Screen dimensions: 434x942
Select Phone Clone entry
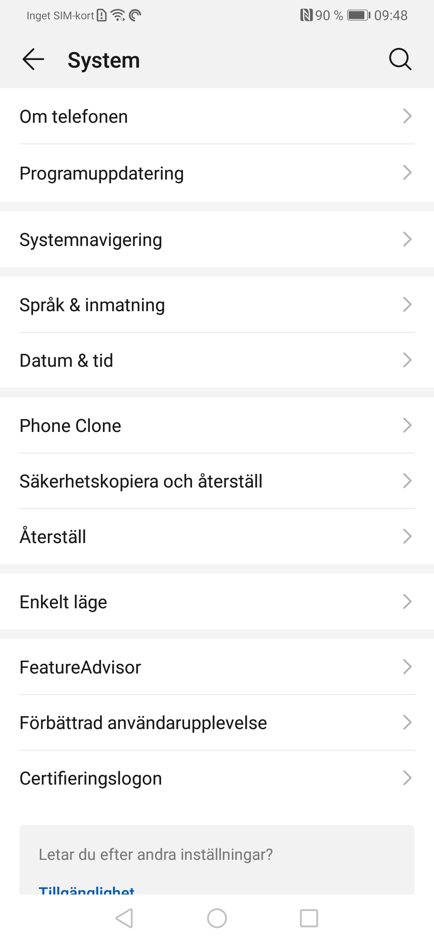[70, 426]
